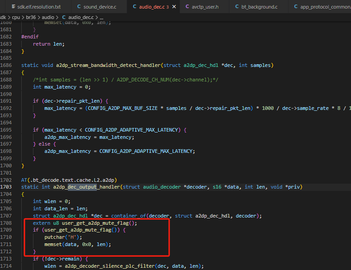Click CONFIG_A2DP_ADAPTIVE_MAX_LATENCY on line 1698

click(146, 152)
